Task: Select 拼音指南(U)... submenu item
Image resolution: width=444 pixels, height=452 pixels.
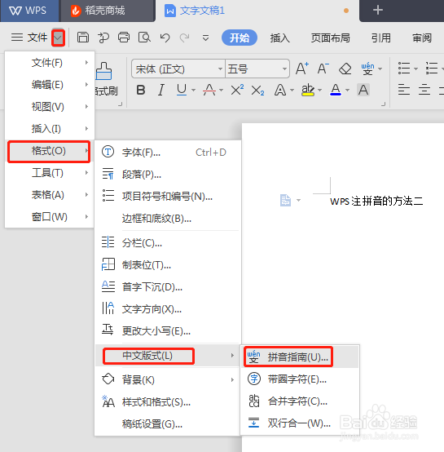Action: tap(300, 357)
